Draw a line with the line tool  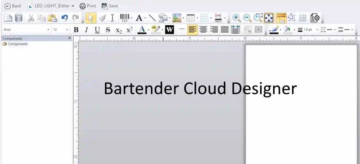click(x=152, y=18)
